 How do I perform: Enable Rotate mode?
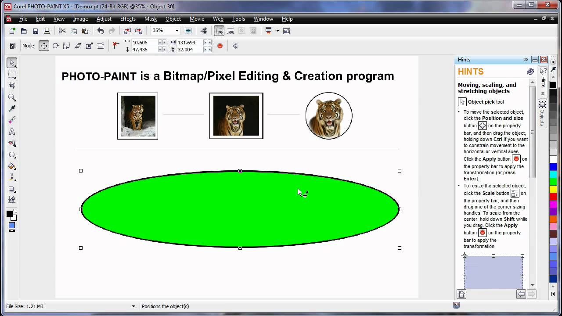[x=55, y=46]
